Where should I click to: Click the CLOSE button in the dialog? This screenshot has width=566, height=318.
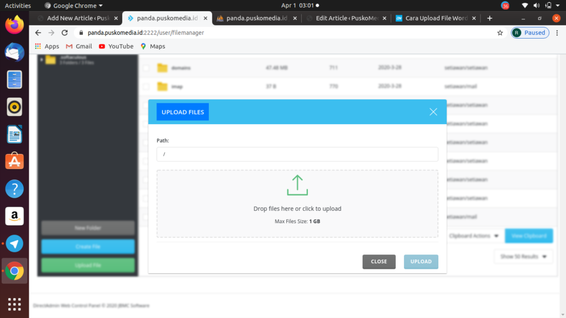379,261
